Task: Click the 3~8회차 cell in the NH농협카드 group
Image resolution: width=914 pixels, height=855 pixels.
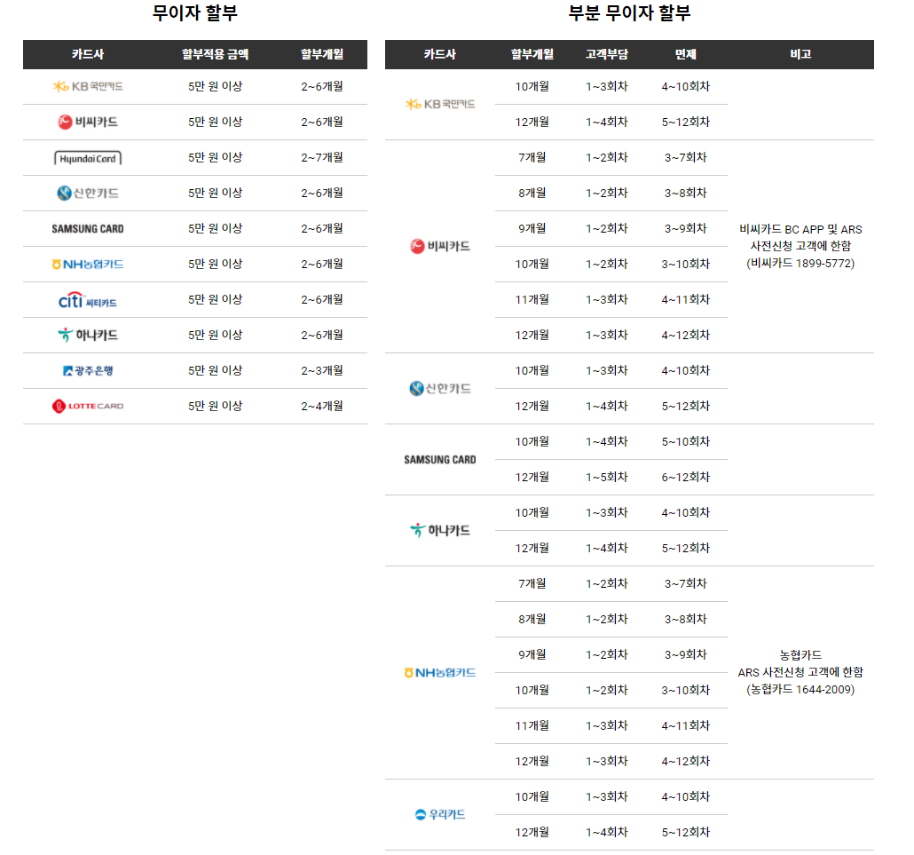Action: (x=685, y=619)
